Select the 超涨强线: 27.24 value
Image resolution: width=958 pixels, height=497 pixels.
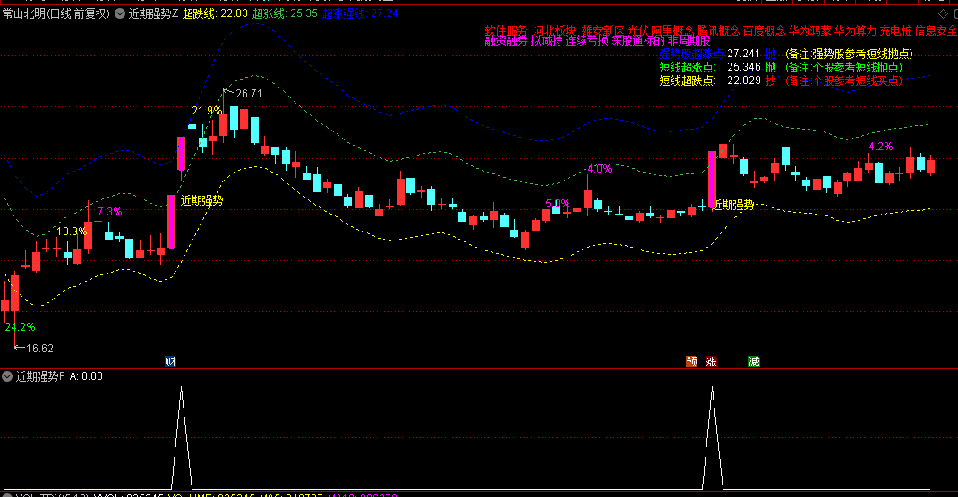pos(360,13)
